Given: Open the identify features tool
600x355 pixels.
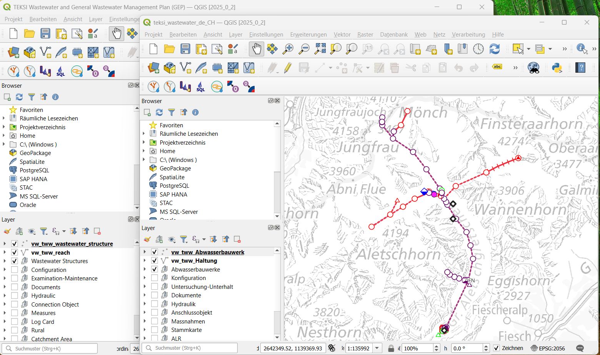Looking at the screenshot, I should pyautogui.click(x=582, y=49).
